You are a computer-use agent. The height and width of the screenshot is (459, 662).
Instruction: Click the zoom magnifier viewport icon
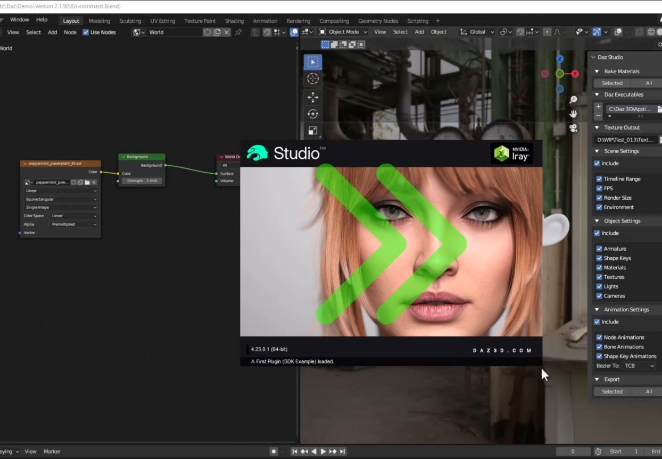pos(574,100)
